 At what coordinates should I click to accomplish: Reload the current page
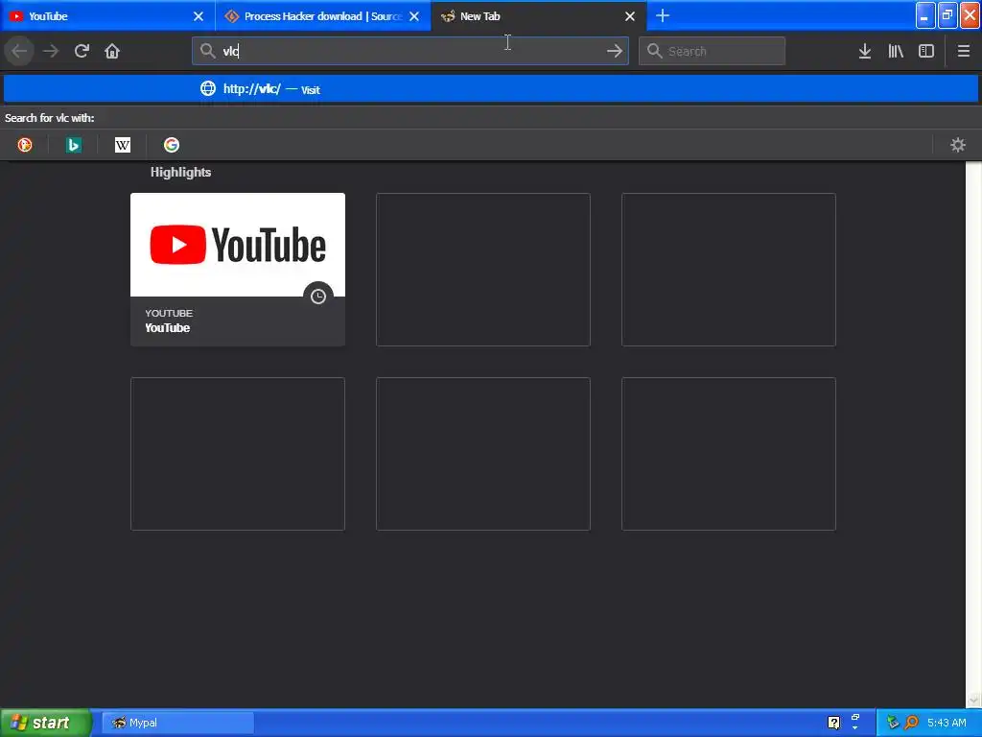[82, 51]
